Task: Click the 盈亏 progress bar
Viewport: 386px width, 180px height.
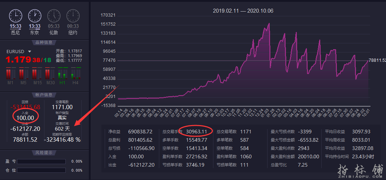Action: (x=42, y=162)
